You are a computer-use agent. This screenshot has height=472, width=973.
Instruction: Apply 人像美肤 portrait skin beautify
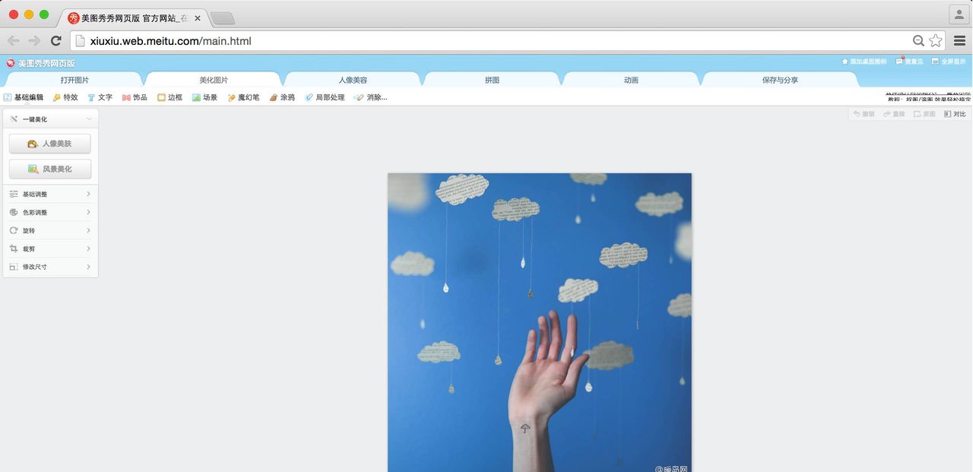[50, 144]
